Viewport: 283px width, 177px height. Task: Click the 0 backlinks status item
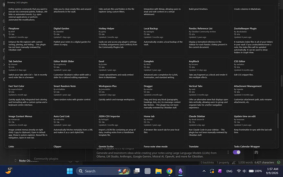[207, 163]
